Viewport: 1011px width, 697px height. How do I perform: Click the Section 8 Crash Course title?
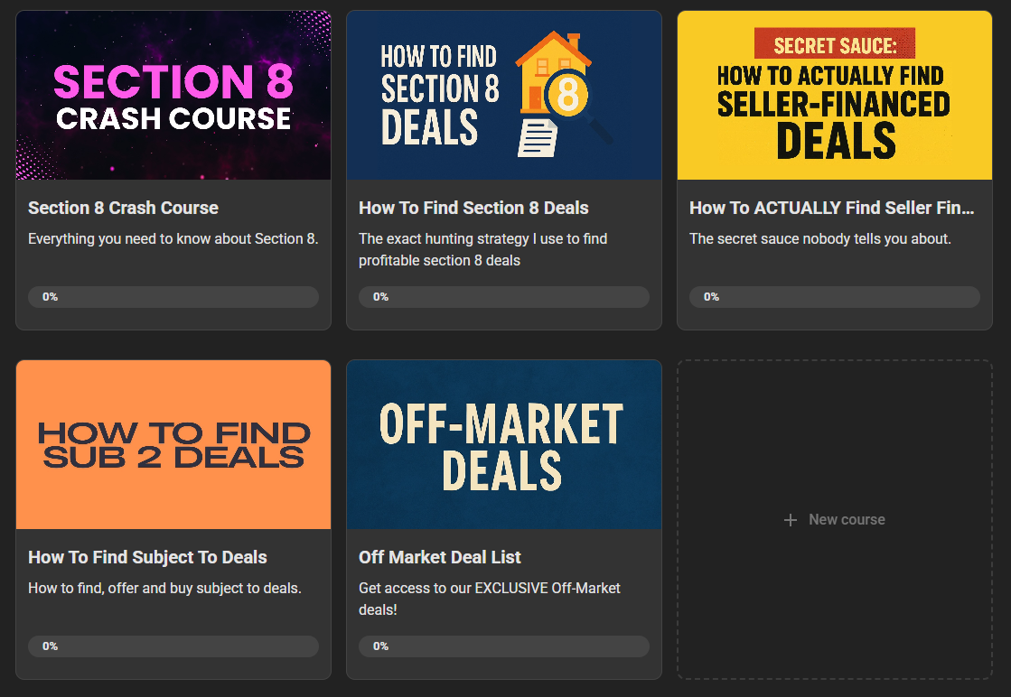[123, 208]
